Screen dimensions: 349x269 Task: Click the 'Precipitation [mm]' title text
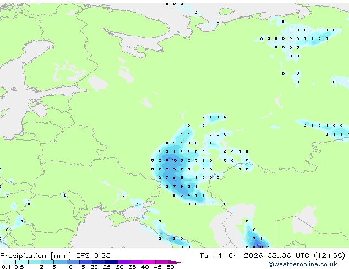(36, 256)
